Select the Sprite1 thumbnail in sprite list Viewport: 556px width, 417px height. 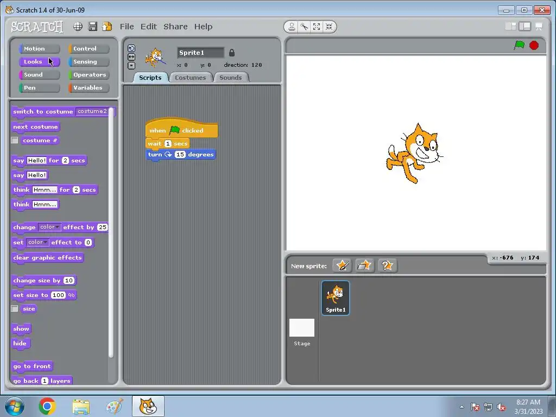(x=336, y=298)
